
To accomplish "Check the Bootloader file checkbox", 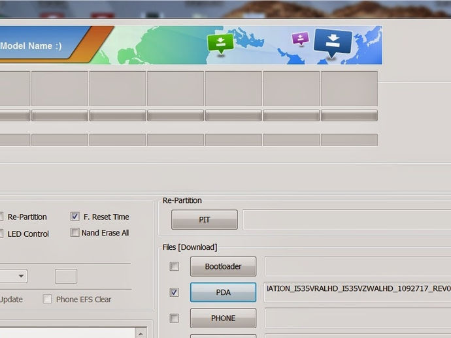I will click(x=174, y=266).
